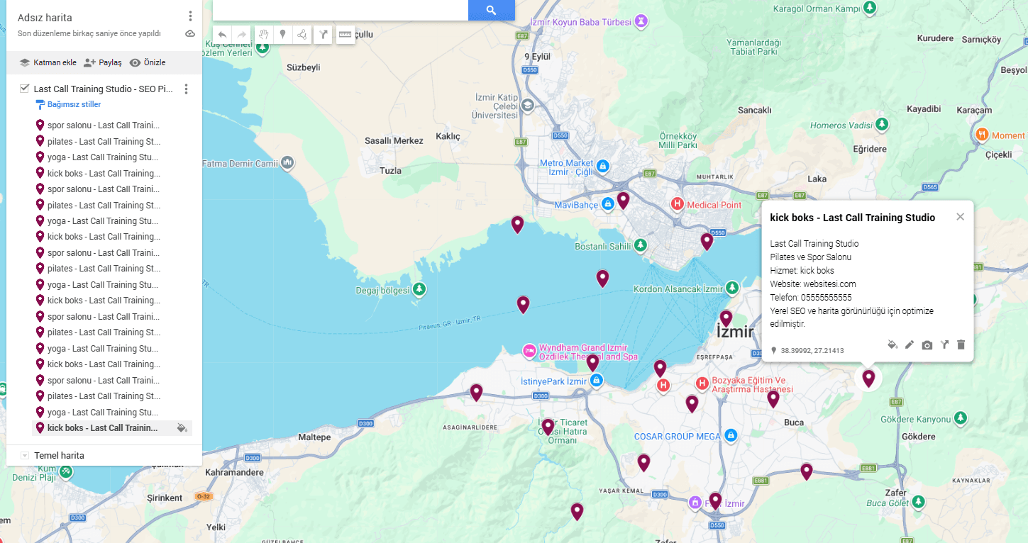Click the blue search magnifier button
Screen dimensions: 1028x543
coord(491,10)
